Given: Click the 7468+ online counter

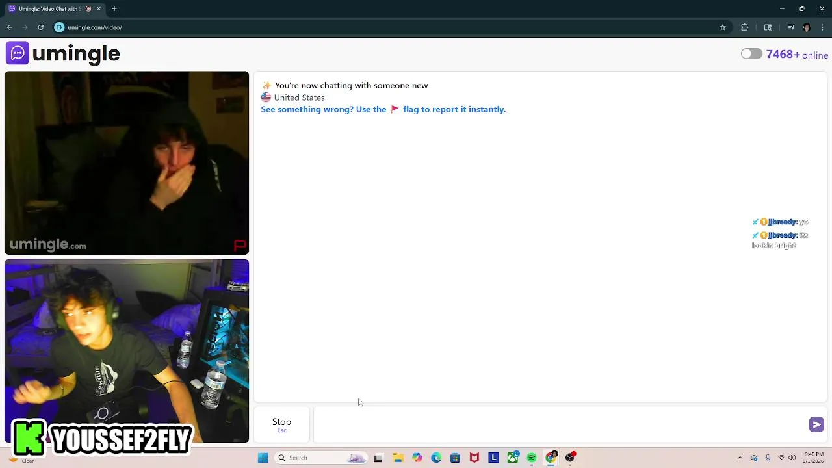Looking at the screenshot, I should click(x=797, y=55).
